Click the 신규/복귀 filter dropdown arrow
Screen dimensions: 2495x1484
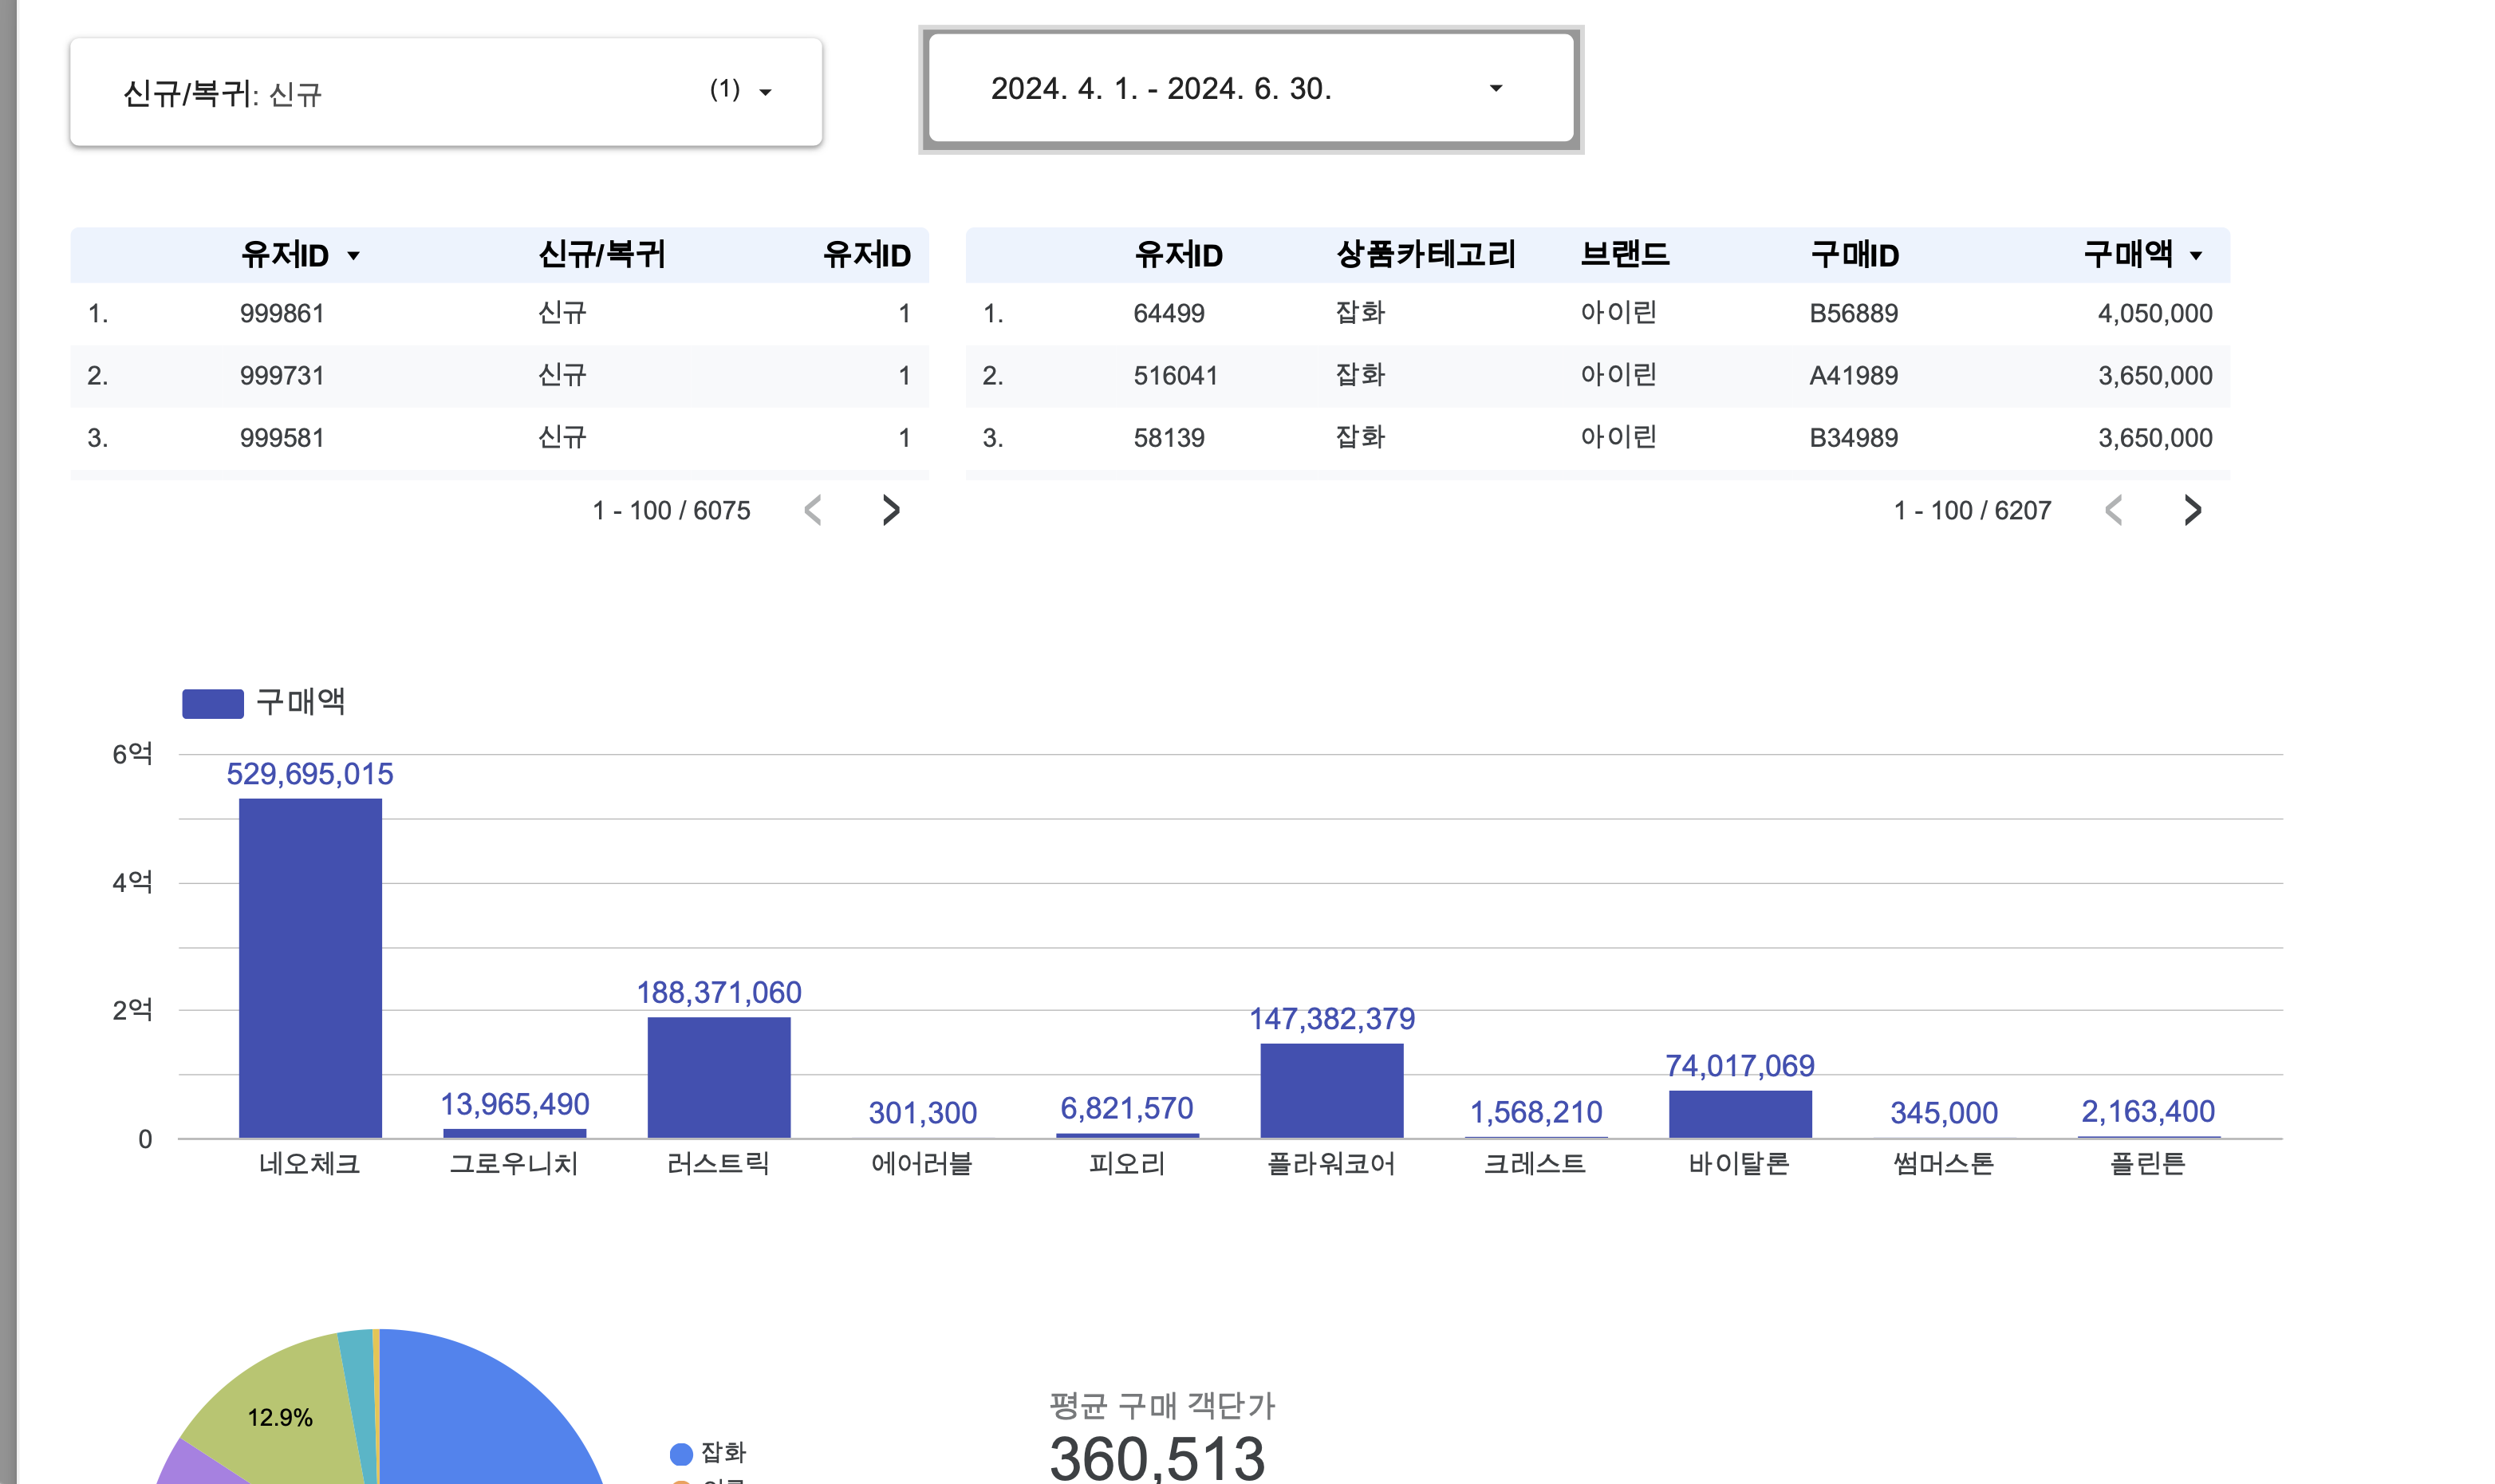click(x=766, y=93)
